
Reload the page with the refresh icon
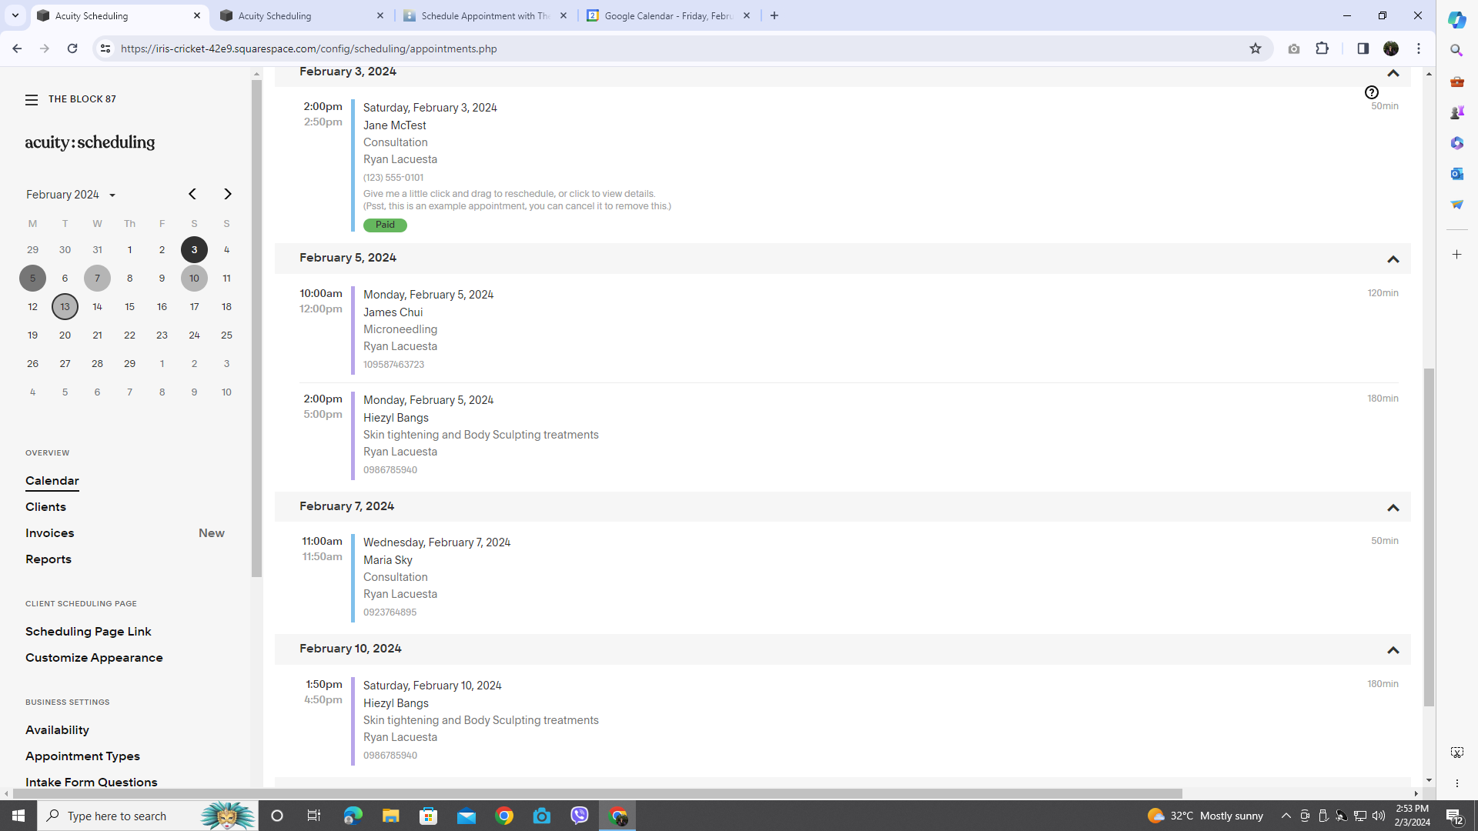point(72,48)
